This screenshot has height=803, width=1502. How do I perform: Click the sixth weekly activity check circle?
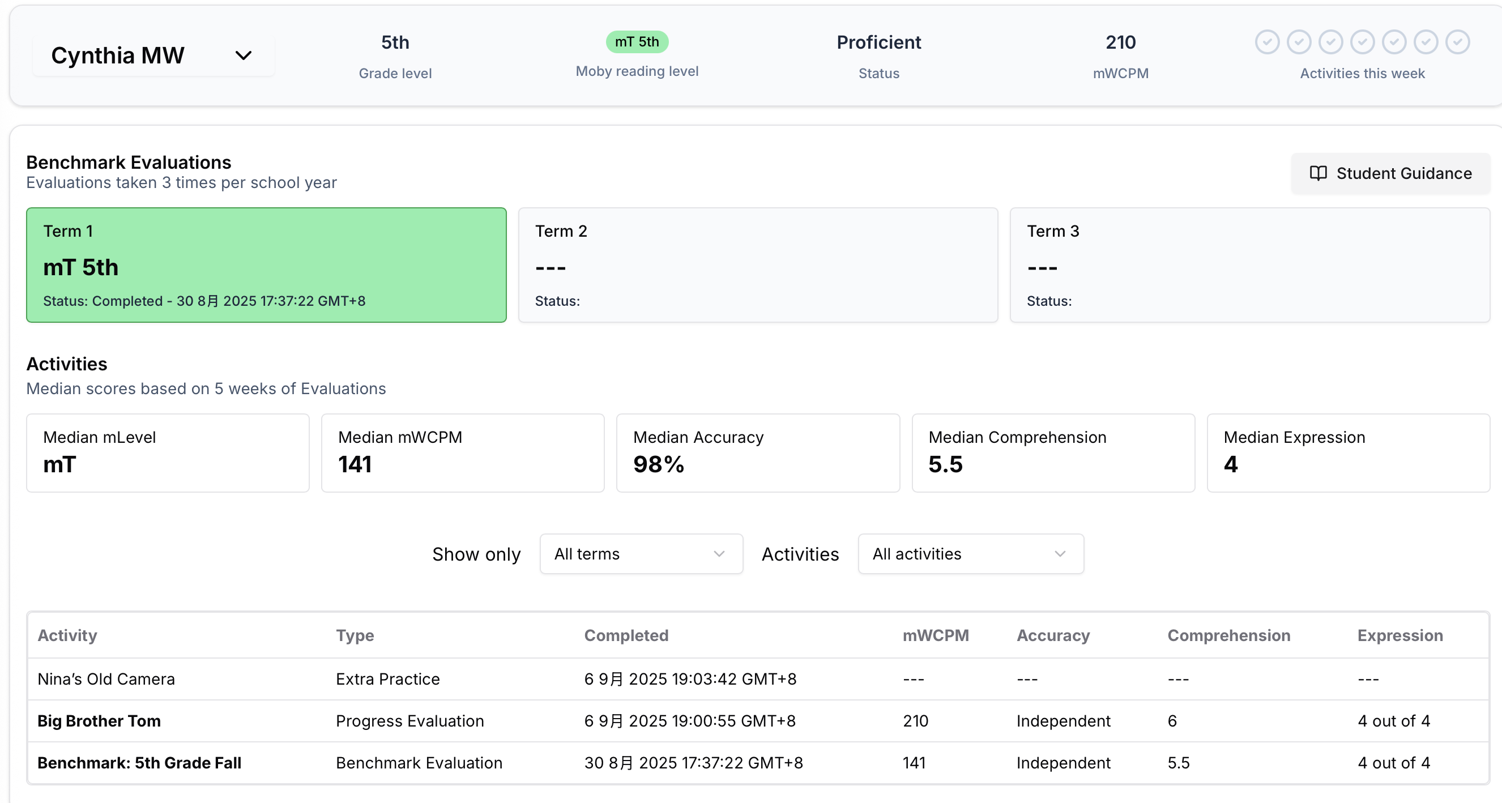(1426, 42)
